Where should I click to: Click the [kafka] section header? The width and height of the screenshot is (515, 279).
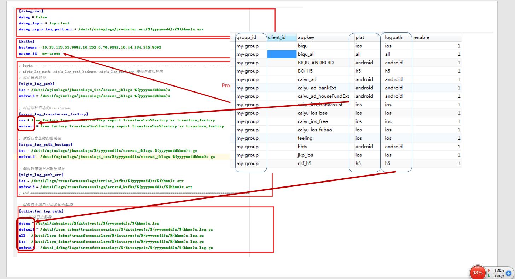pos(27,41)
